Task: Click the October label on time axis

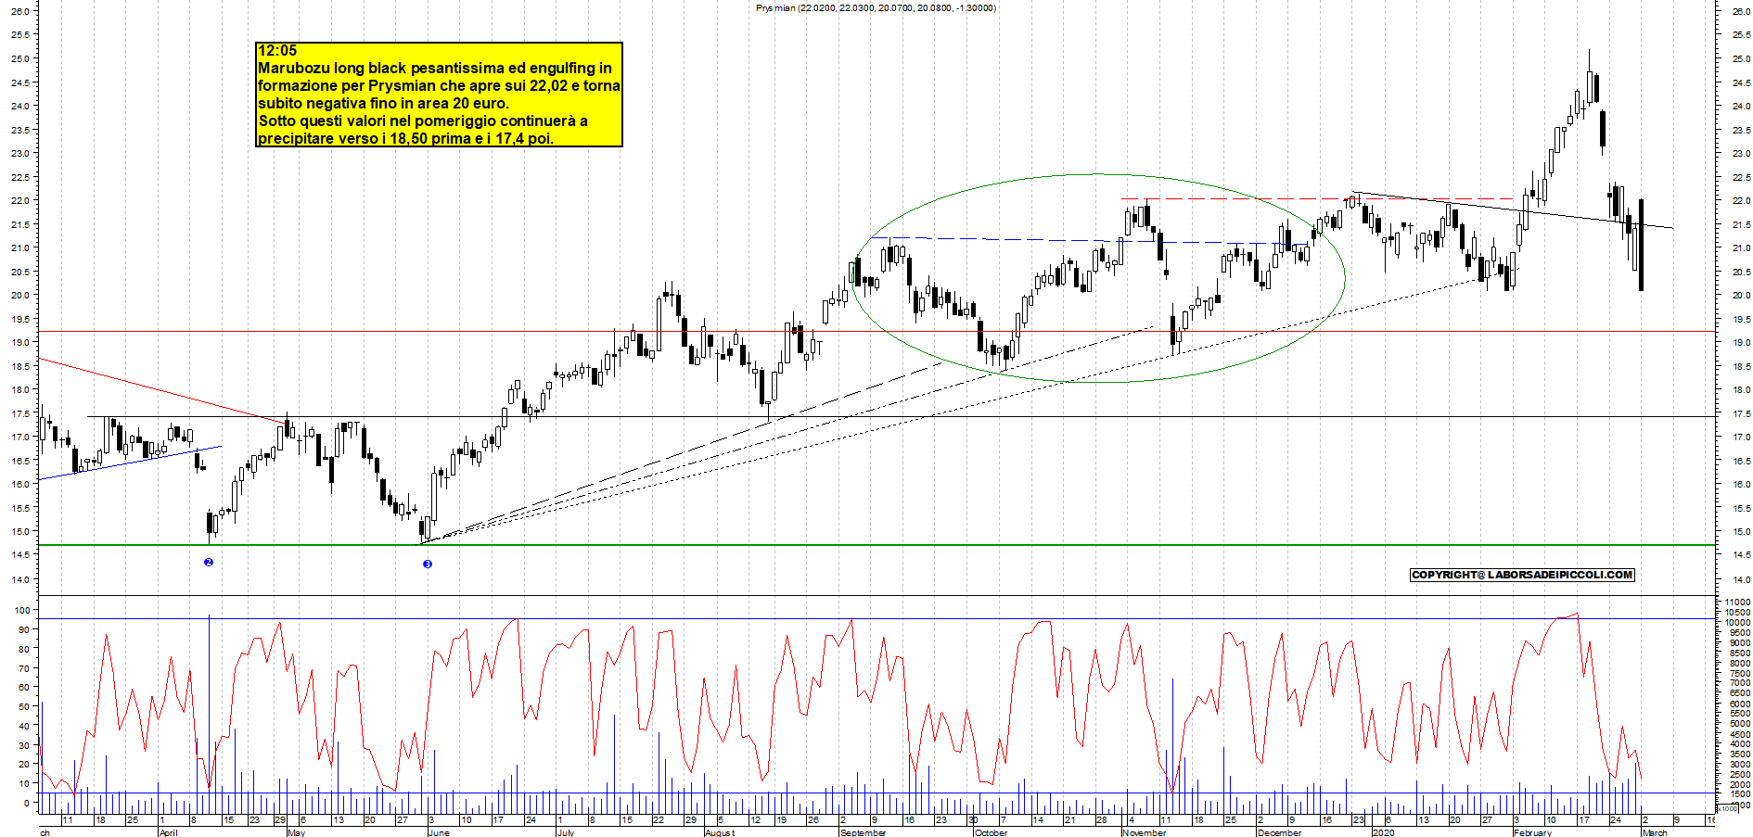Action: (x=991, y=832)
